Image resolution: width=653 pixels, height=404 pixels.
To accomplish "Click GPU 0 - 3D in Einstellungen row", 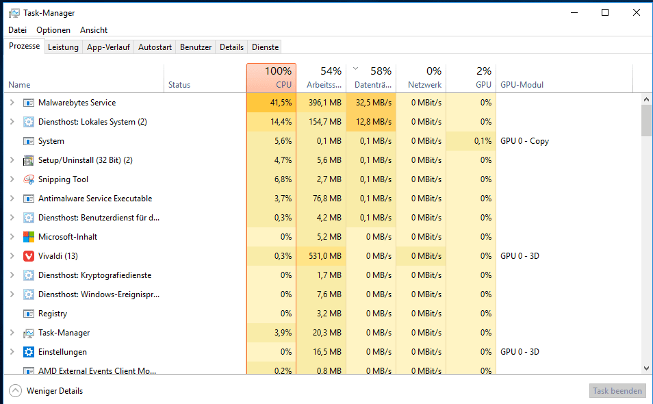I will (x=520, y=351).
